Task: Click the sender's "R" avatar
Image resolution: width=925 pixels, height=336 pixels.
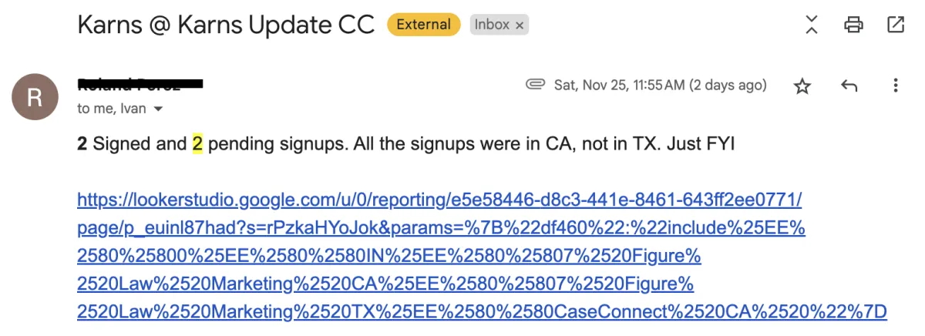Action: 35,98
